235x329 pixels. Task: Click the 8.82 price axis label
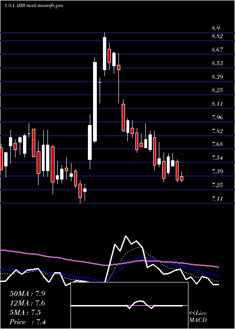click(217, 36)
